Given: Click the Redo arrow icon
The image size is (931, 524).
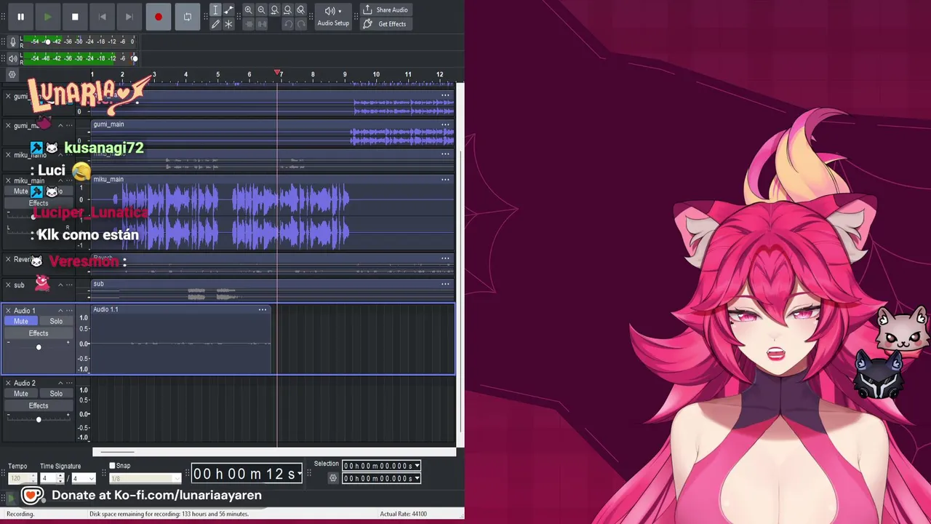Looking at the screenshot, I should [x=300, y=24].
